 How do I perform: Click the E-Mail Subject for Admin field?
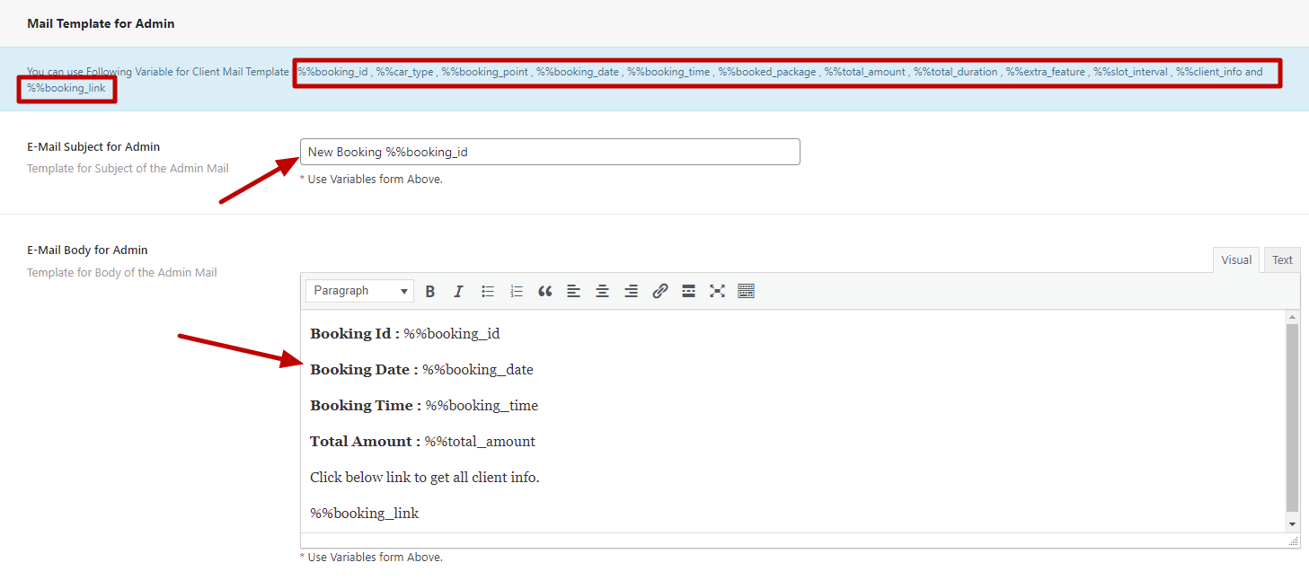click(550, 152)
